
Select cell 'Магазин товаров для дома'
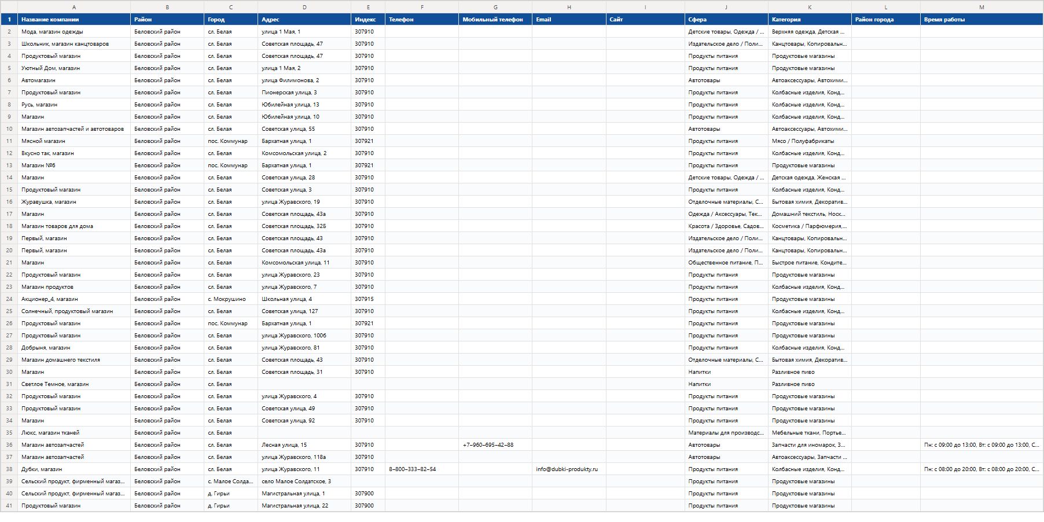click(x=74, y=226)
